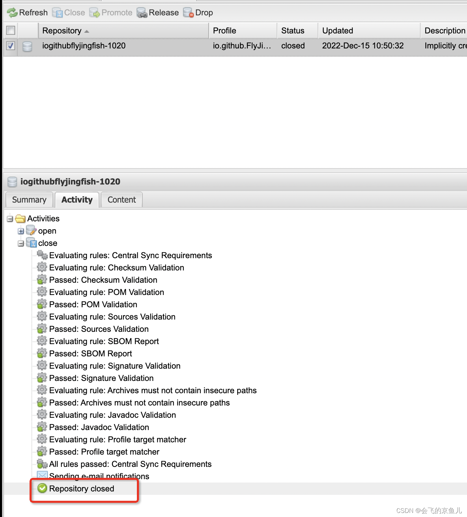Toggle the select-all checkbox in the header
Image resolution: width=467 pixels, height=517 pixels.
click(10, 30)
